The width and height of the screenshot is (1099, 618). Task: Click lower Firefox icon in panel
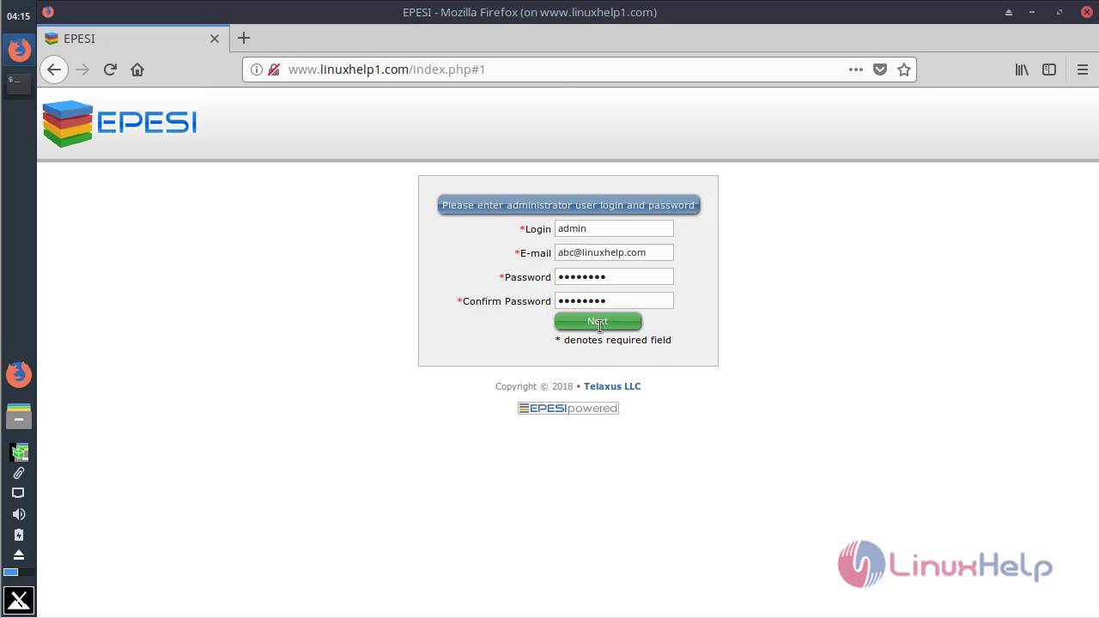[x=19, y=374]
